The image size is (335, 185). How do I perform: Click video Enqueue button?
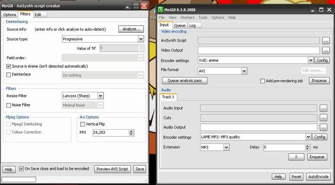click(x=319, y=81)
